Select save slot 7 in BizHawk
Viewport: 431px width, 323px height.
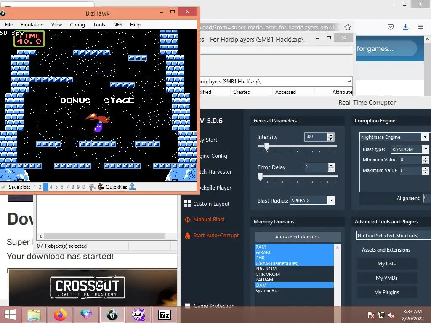[67, 187]
